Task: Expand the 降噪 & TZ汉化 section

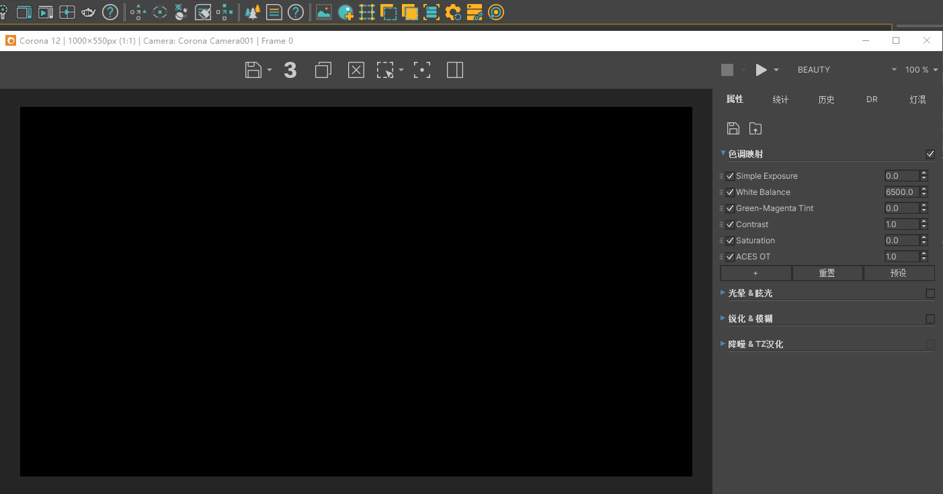Action: (723, 344)
